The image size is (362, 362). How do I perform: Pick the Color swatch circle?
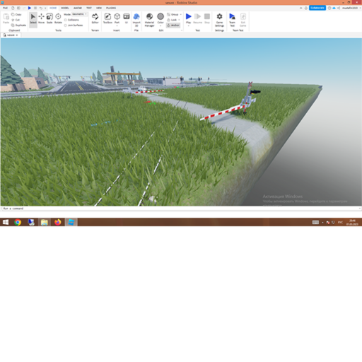(160, 16)
